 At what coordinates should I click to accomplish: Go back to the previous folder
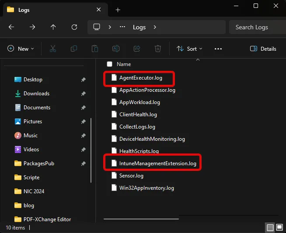pos(11,27)
